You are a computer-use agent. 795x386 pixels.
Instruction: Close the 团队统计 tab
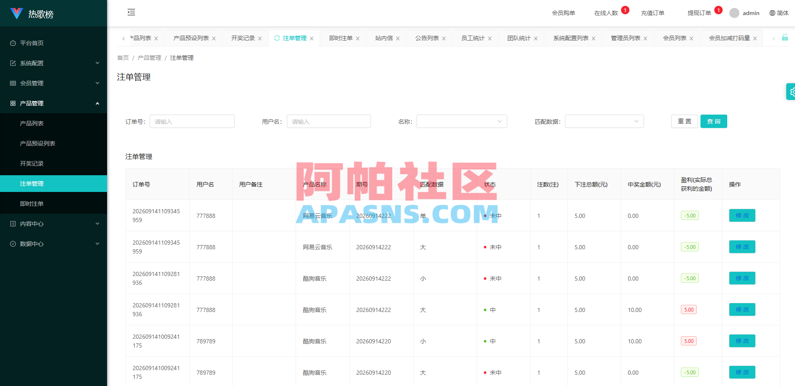pos(536,38)
